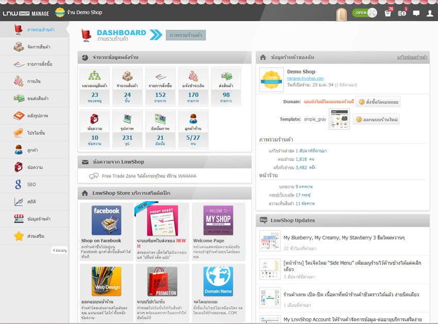Open the chat messages icon in header
Image resolution: width=438 pixels, height=324 pixels.
[x=416, y=13]
